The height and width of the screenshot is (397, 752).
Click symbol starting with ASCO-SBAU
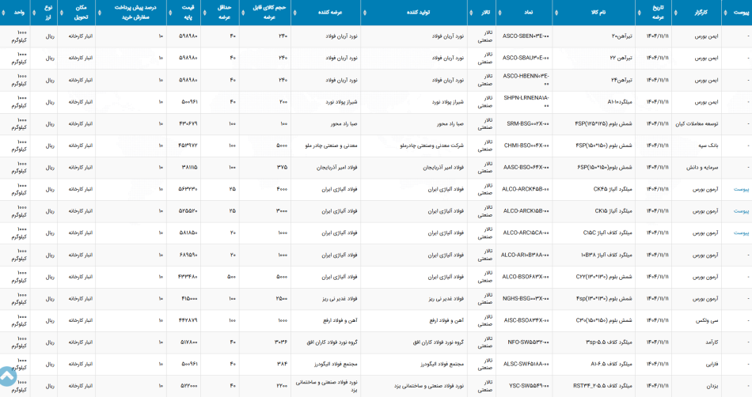pyautogui.click(x=526, y=58)
